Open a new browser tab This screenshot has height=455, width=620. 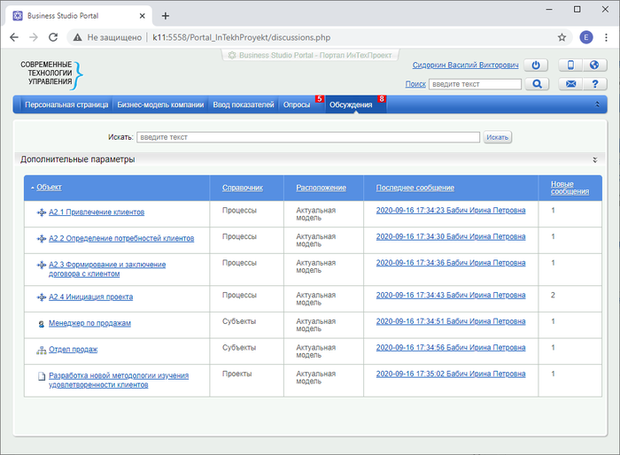(x=165, y=15)
